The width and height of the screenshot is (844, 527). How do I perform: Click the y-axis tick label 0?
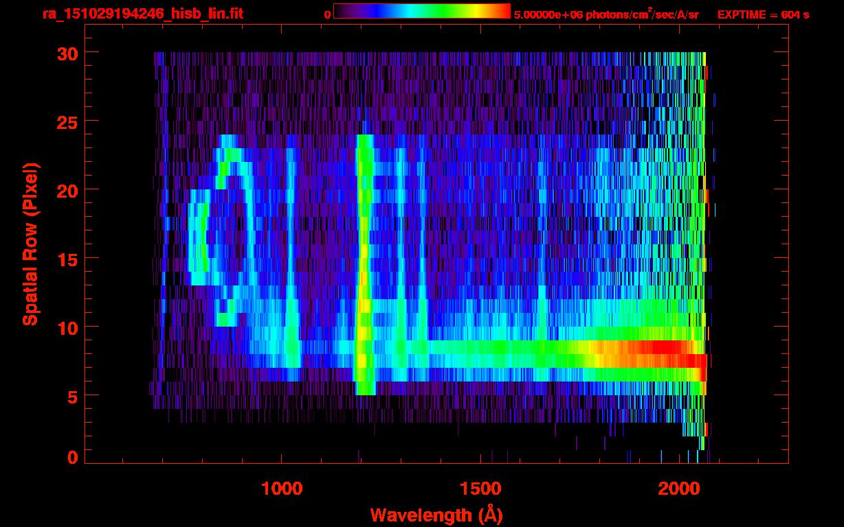71,458
